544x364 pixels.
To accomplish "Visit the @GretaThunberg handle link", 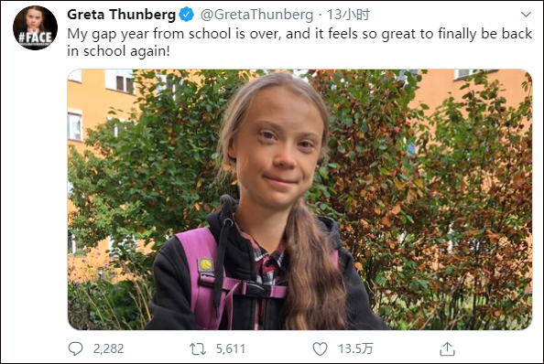I will pos(256,15).
